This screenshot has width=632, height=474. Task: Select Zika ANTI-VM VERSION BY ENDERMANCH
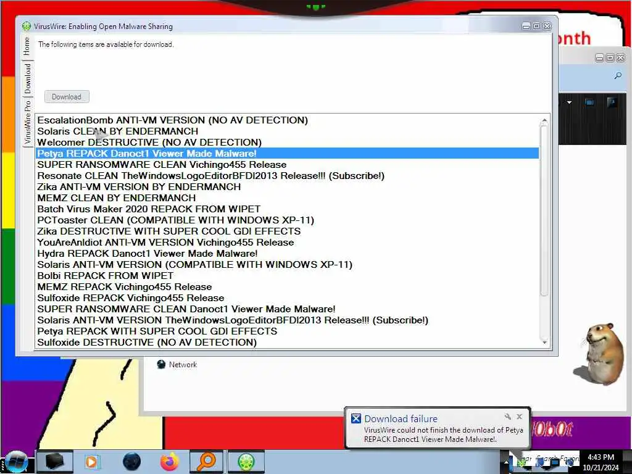(x=288, y=186)
